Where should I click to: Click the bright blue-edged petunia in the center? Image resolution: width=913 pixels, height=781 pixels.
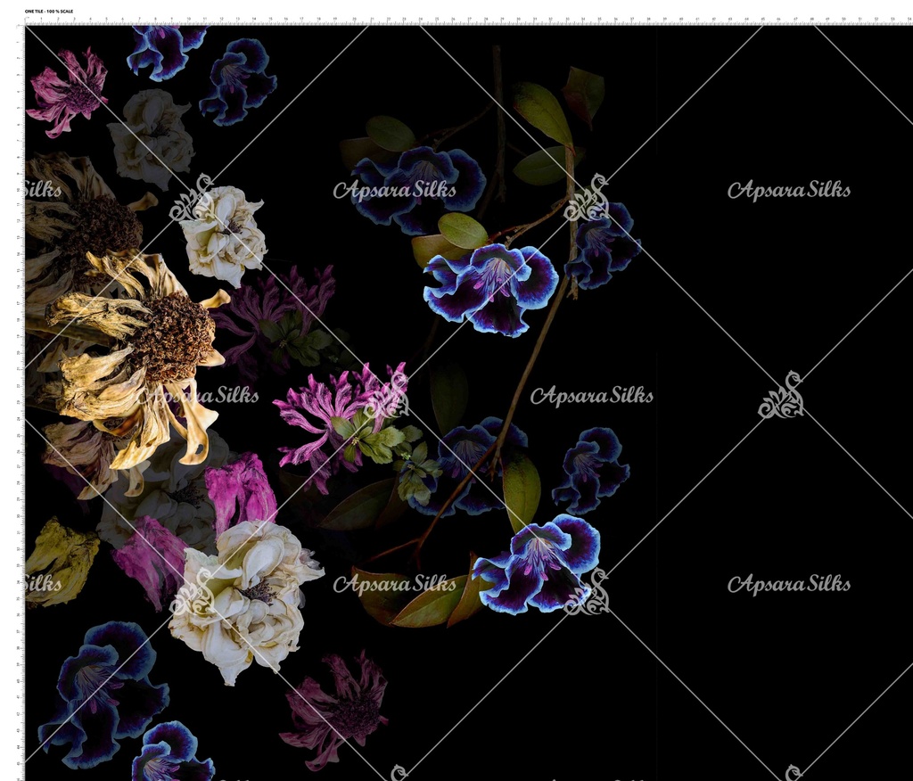pyautogui.click(x=492, y=287)
